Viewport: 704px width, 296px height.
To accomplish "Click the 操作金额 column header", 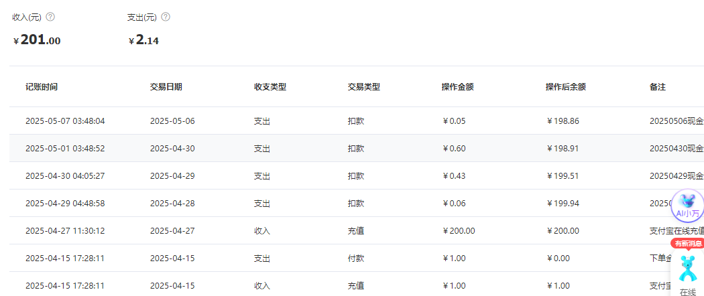I will point(457,87).
